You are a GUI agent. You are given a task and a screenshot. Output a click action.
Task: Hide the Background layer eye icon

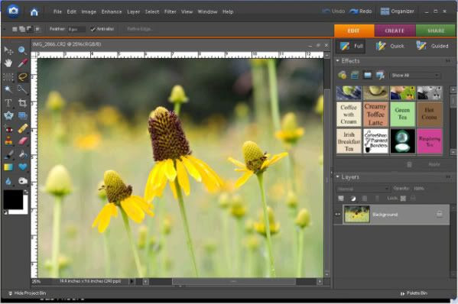[338, 214]
